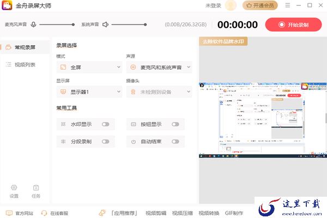
Task: Switch to the 视频列表 sidebar tab
Action: [25, 64]
